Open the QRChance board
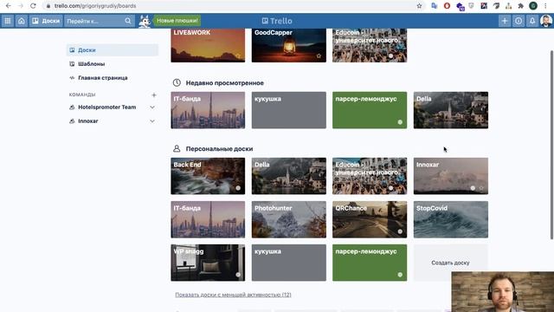The width and height of the screenshot is (554, 312). click(370, 219)
